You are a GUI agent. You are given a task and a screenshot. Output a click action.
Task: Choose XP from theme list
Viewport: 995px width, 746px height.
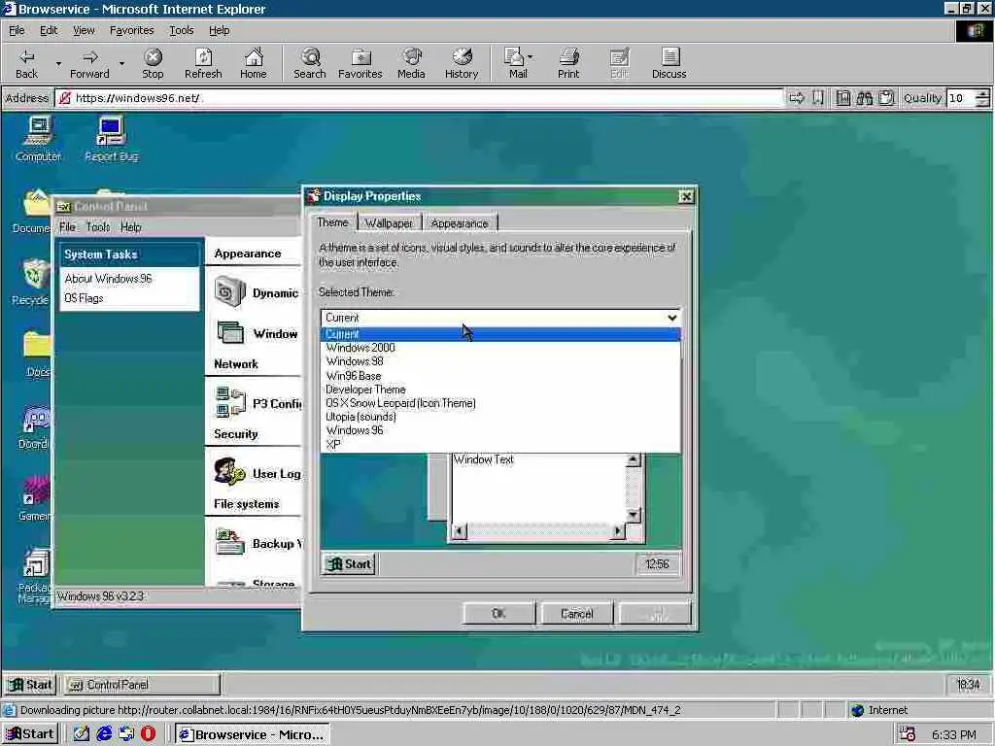[x=500, y=444]
